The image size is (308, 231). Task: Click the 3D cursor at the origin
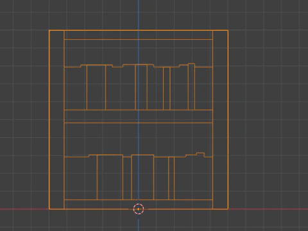coord(139,209)
